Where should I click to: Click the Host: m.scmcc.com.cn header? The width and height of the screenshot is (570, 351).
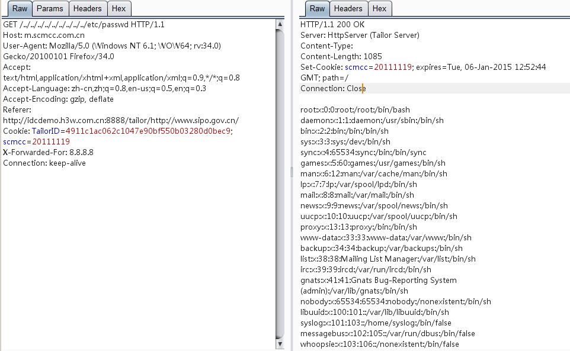coord(44,35)
